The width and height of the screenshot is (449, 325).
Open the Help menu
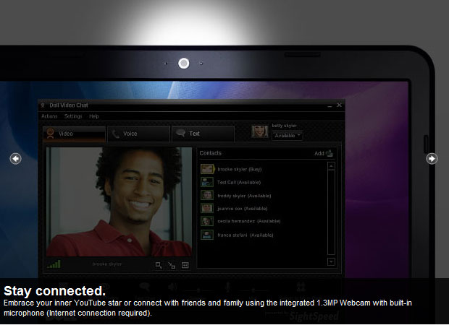[x=94, y=116]
